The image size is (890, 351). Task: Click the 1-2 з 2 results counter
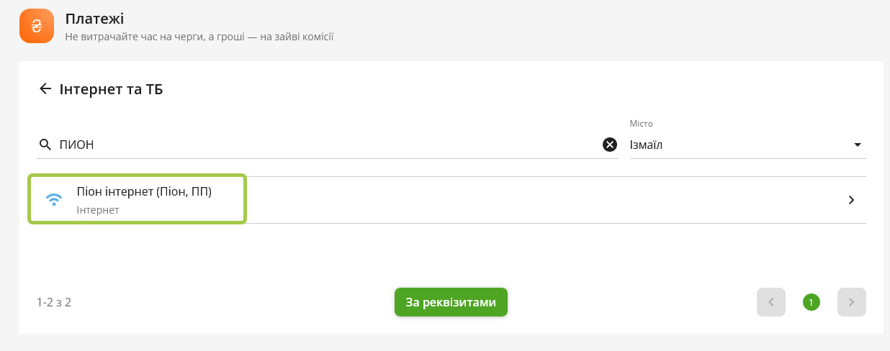point(54,302)
